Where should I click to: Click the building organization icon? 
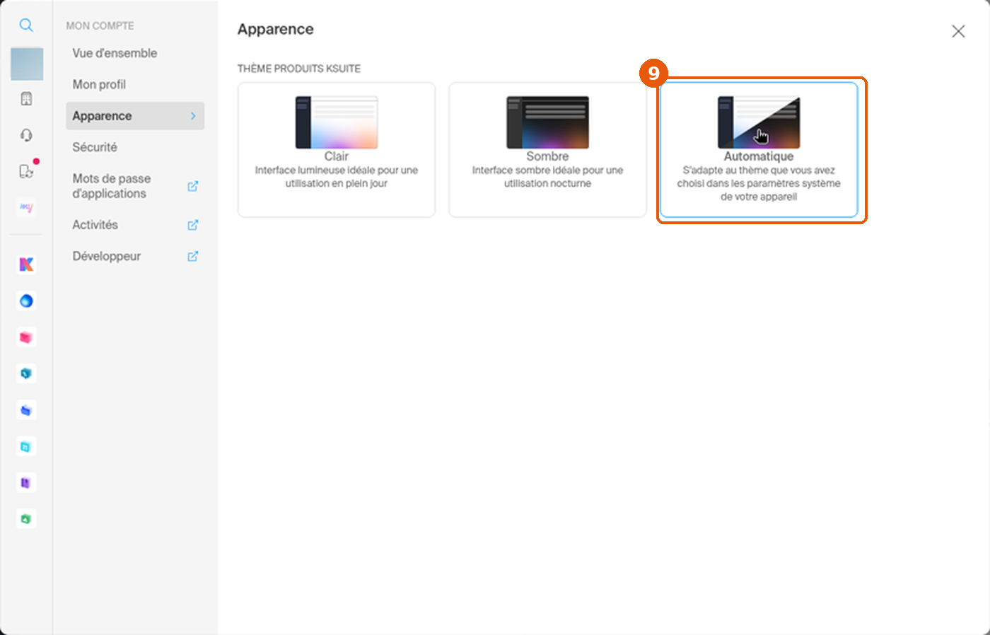click(26, 99)
